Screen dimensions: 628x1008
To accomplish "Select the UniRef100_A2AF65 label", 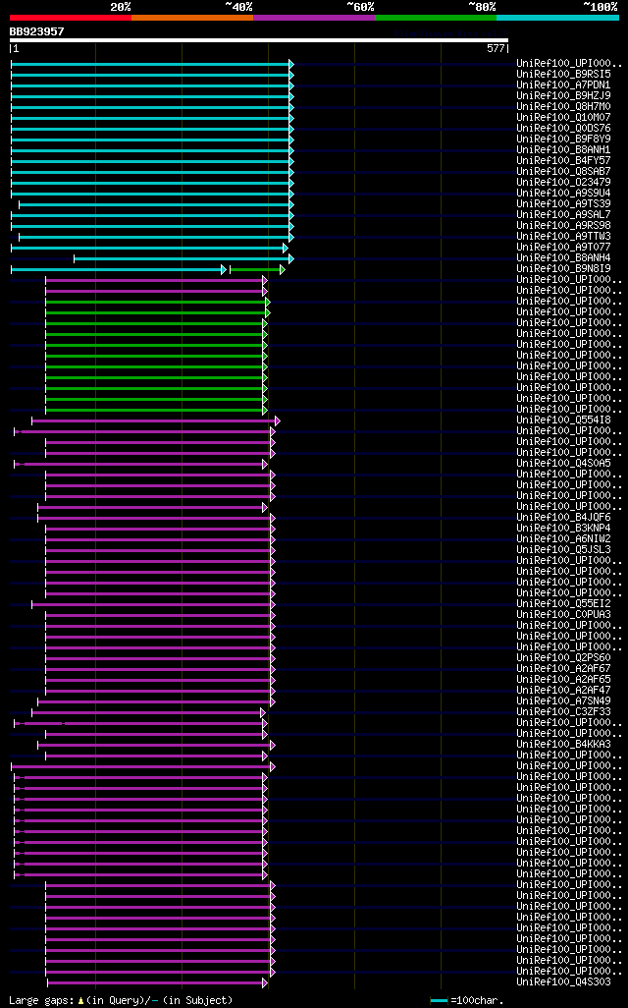I will pyautogui.click(x=563, y=679).
